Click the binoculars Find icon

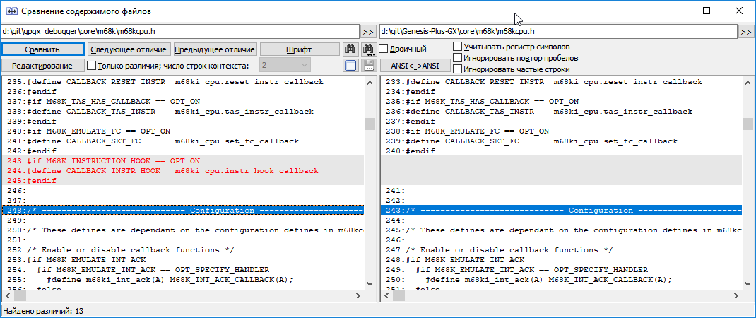tap(350, 49)
